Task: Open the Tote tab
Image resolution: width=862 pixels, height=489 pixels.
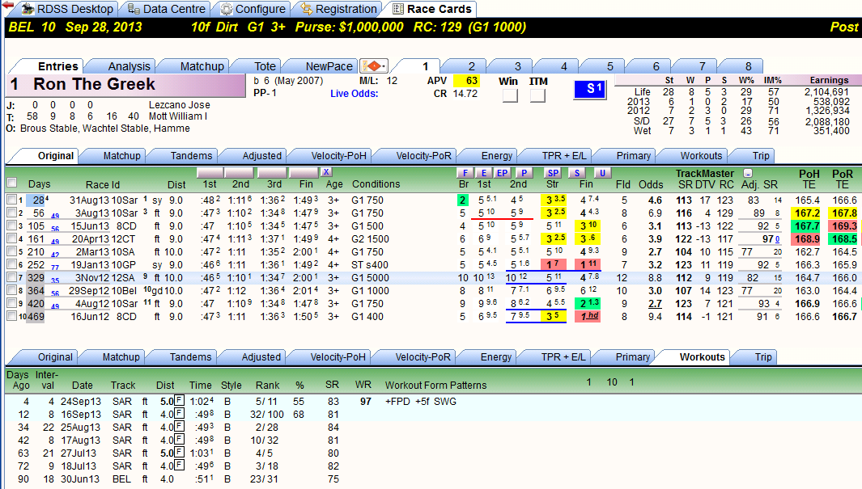Action: click(265, 66)
